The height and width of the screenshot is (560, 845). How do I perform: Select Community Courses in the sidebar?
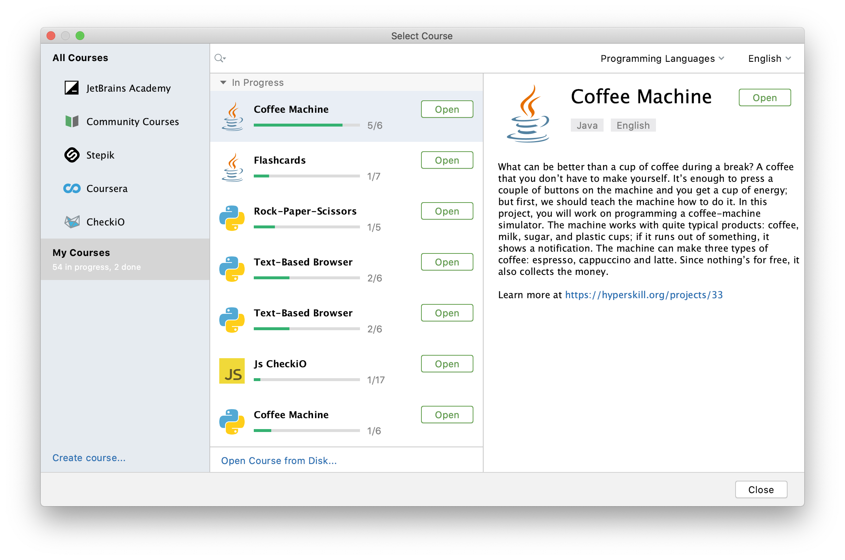tap(125, 121)
